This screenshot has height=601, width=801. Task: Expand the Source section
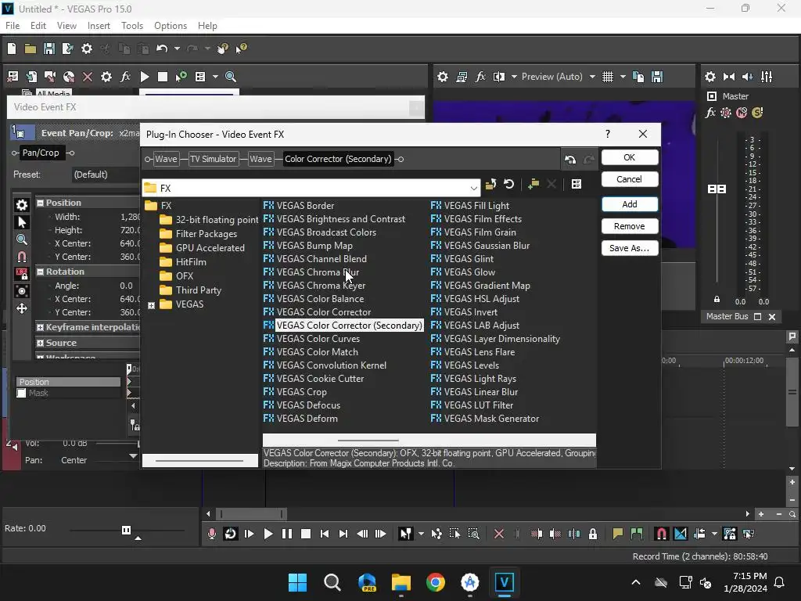(x=40, y=343)
